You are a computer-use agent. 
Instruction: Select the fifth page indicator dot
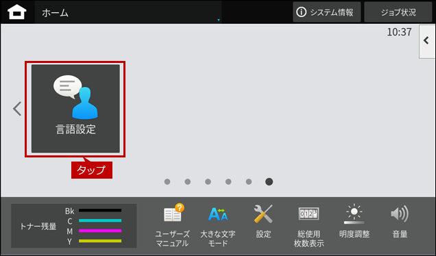[x=249, y=181]
